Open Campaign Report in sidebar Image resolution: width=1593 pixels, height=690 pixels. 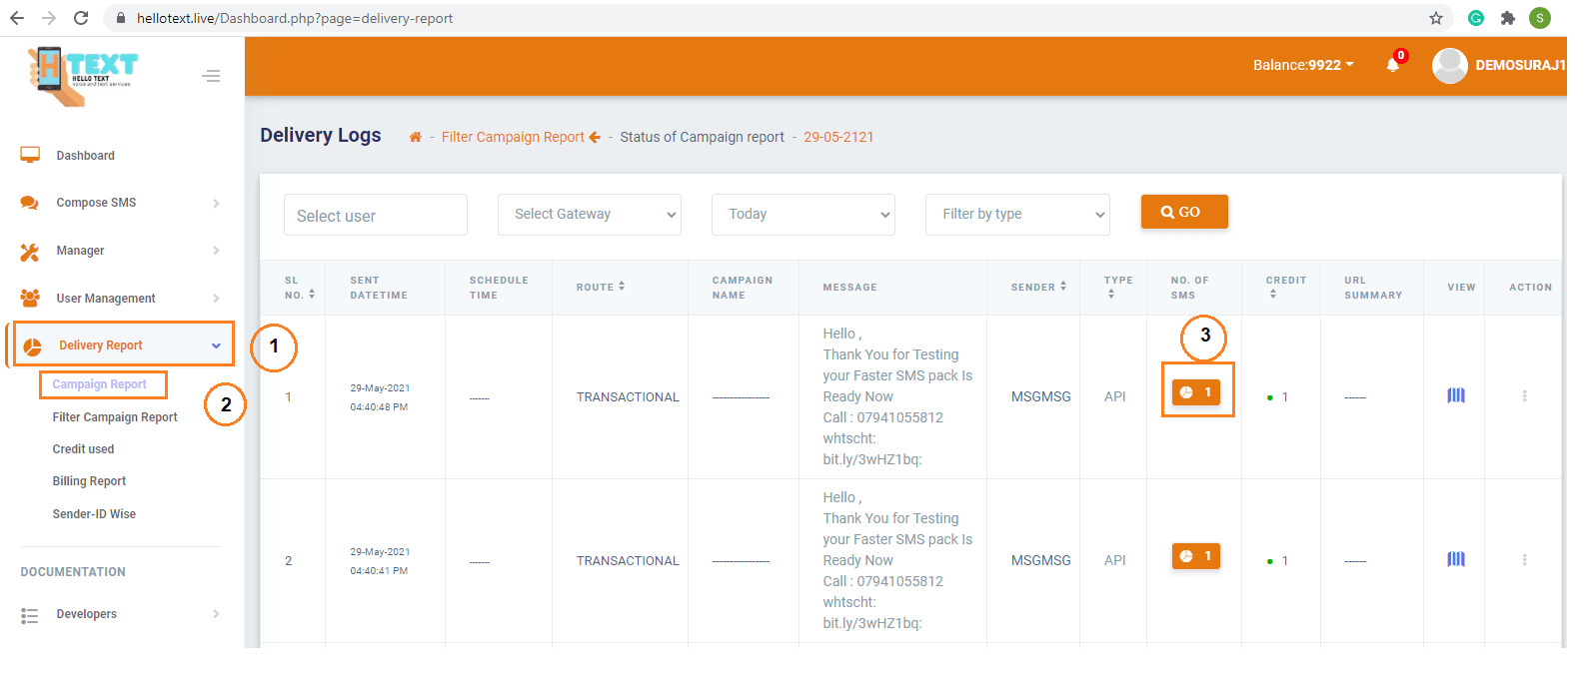pyautogui.click(x=100, y=384)
